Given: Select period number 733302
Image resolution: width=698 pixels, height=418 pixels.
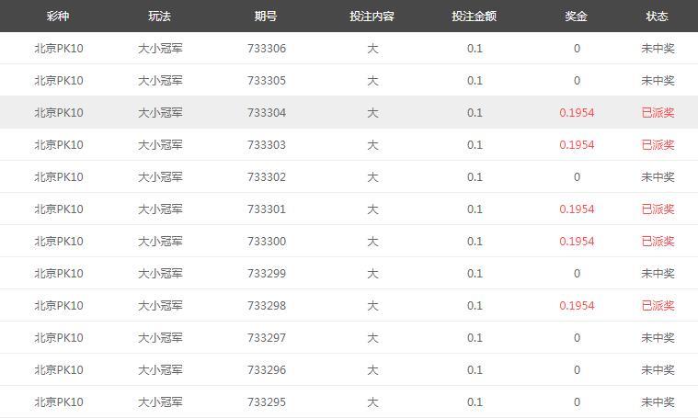Looking at the screenshot, I should coord(267,177).
